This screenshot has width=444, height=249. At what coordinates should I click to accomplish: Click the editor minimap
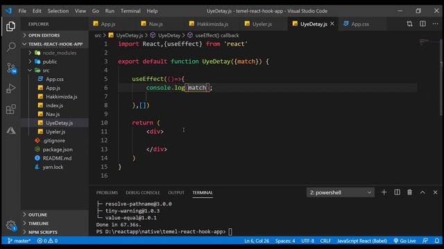[428, 43]
